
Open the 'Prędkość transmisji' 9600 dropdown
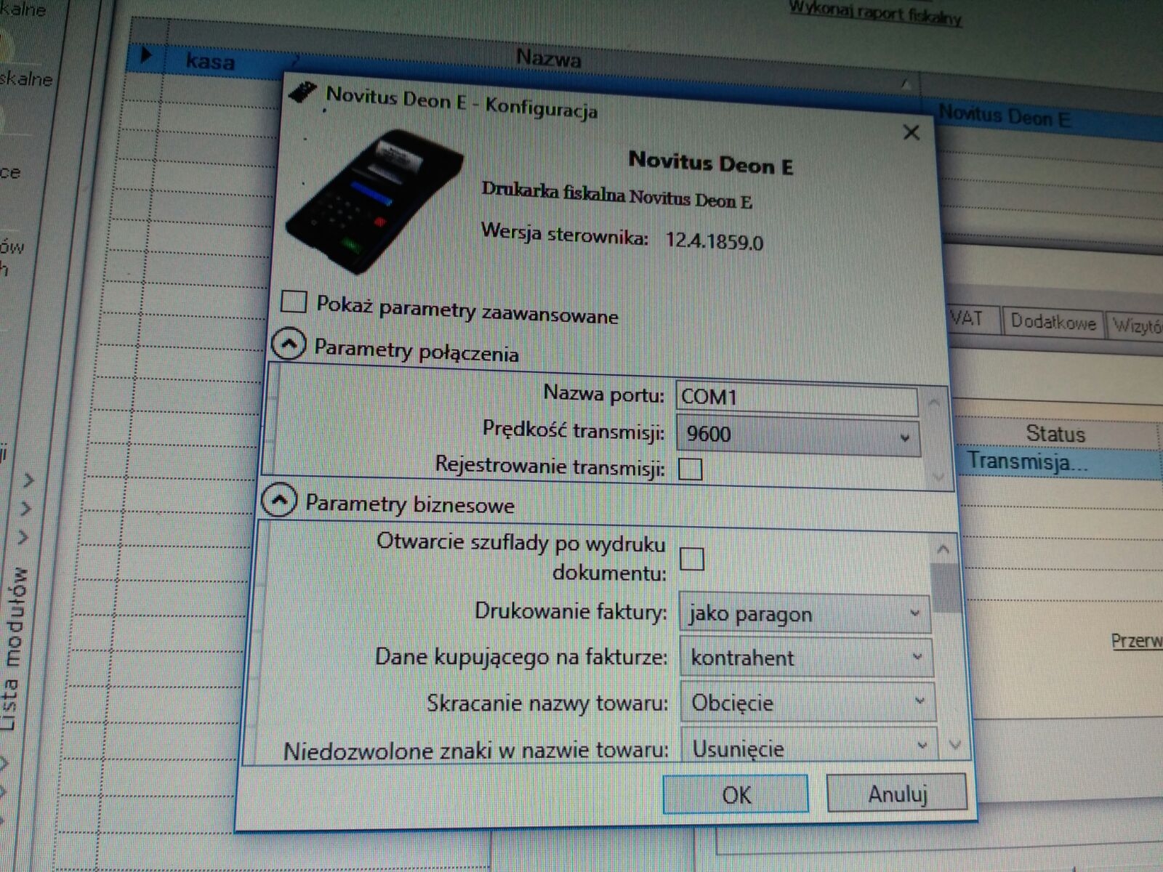pos(798,436)
